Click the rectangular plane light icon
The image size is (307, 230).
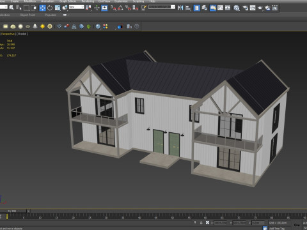[6, 26]
